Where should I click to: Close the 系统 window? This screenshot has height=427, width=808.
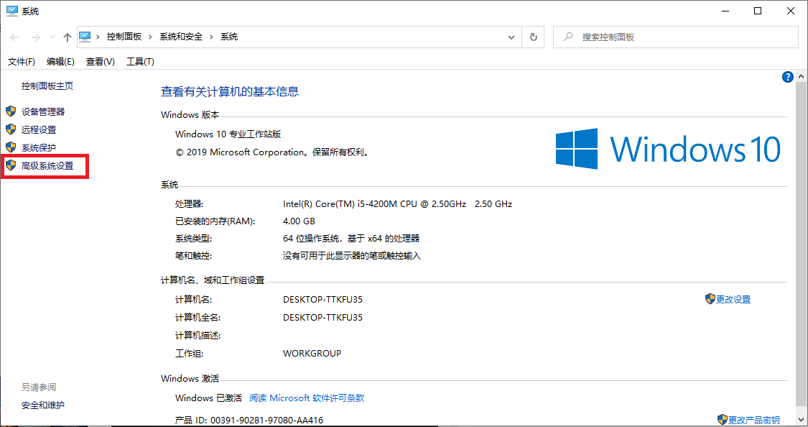coord(791,11)
